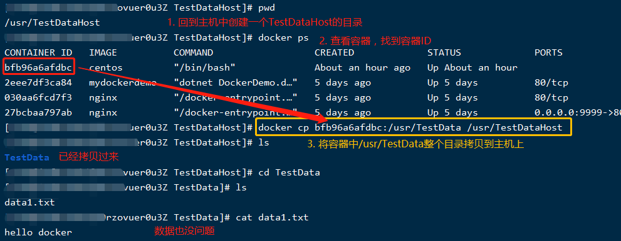This screenshot has height=241, width=621.
Task: Click the CREATED column header
Action: click(x=334, y=53)
